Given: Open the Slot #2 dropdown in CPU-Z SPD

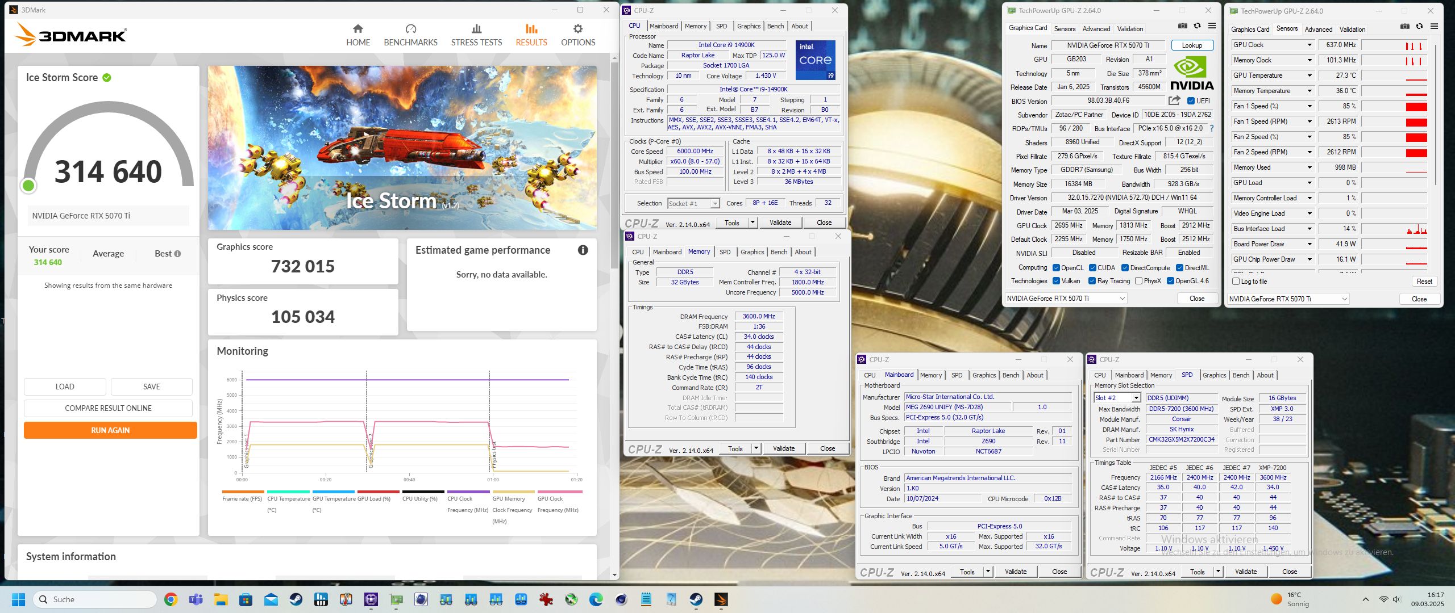Looking at the screenshot, I should (x=1117, y=398).
